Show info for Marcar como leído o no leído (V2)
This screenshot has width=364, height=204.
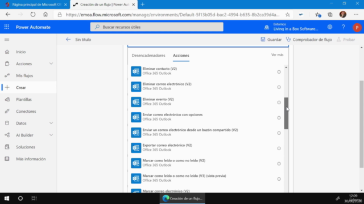pyautogui.click(x=279, y=164)
